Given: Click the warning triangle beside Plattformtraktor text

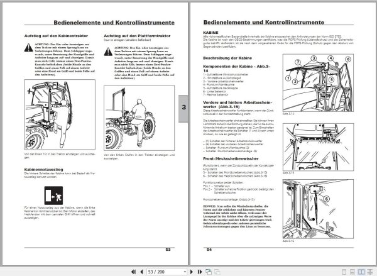Looking at the screenshot, I should 108,52.
